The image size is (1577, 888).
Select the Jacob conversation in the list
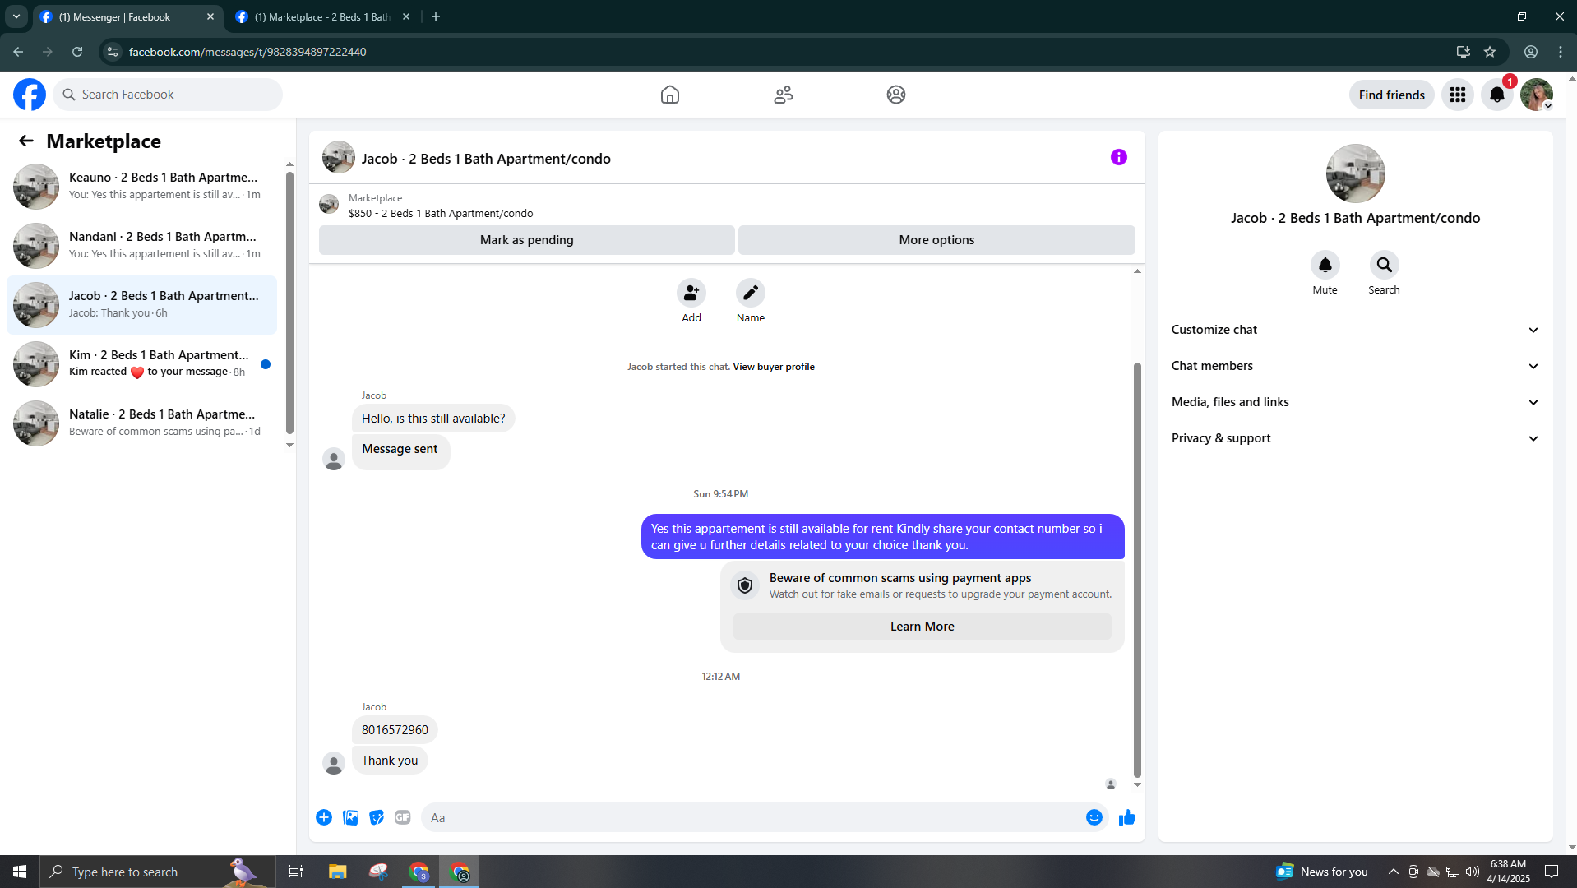[x=141, y=305]
